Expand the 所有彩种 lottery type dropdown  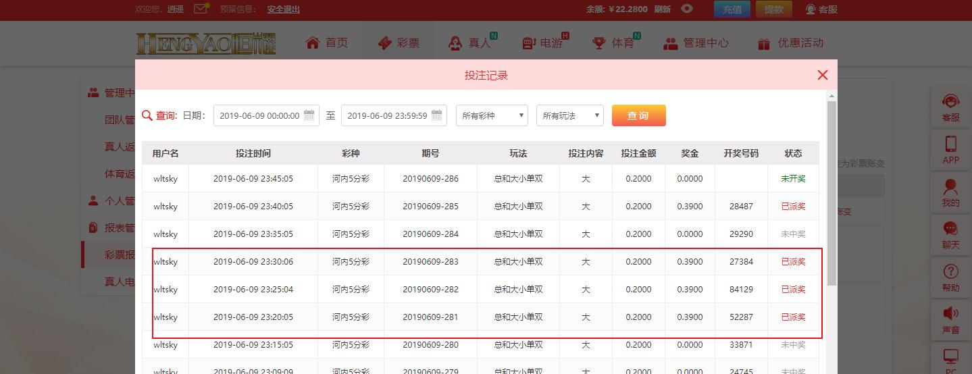(x=492, y=115)
